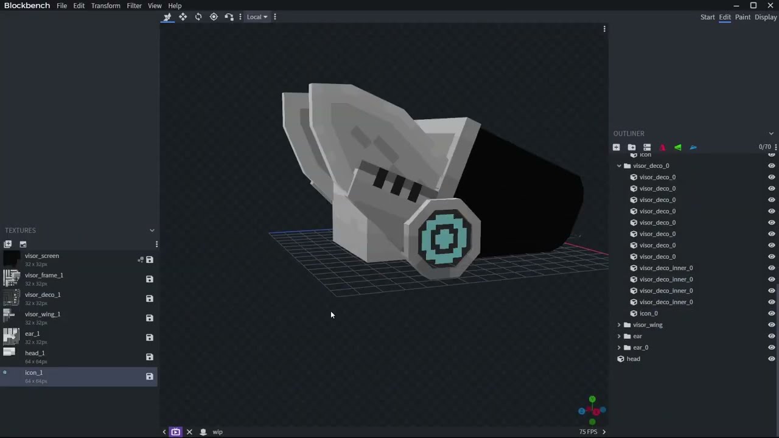Screen dimensions: 779x438
Task: Toggle visibility of the head cube
Action: [771, 359]
